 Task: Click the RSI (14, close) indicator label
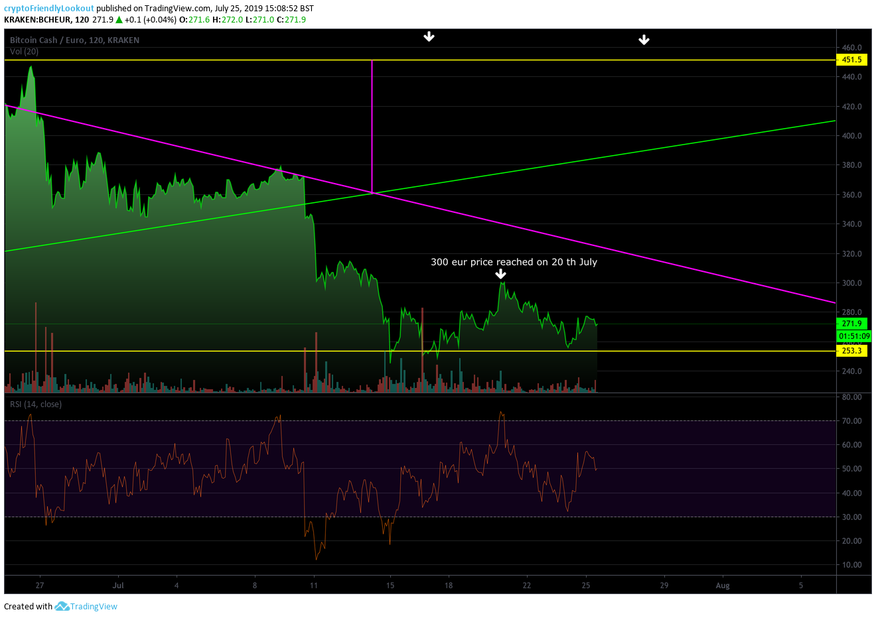(x=35, y=404)
